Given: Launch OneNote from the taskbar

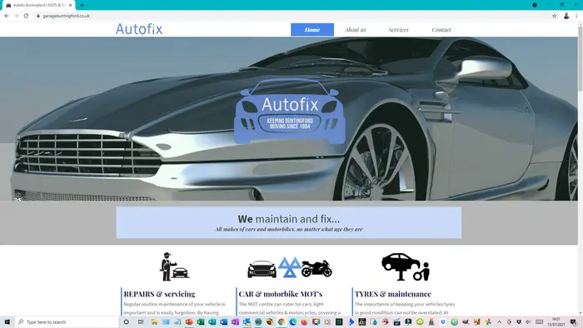Looking at the screenshot, I should tap(236, 322).
